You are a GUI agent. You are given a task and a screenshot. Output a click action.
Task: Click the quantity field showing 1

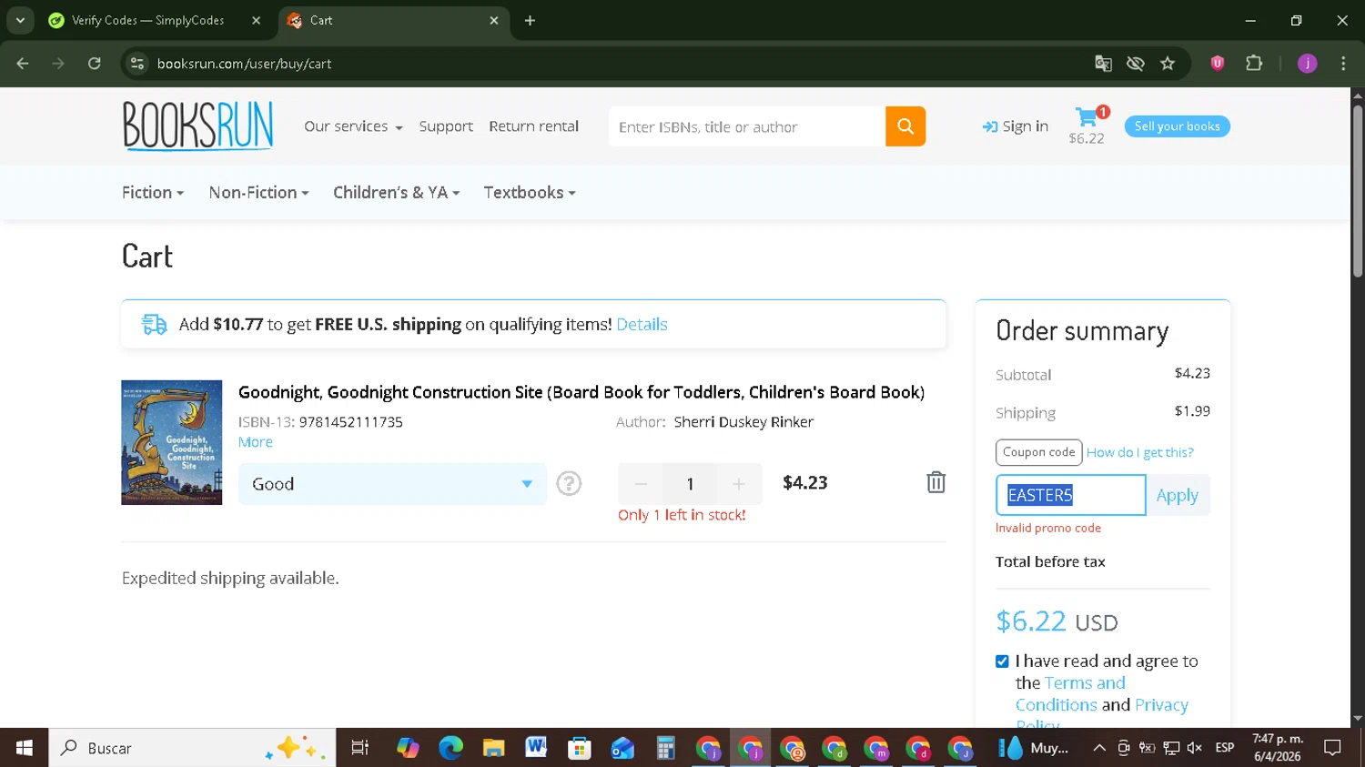(x=690, y=484)
